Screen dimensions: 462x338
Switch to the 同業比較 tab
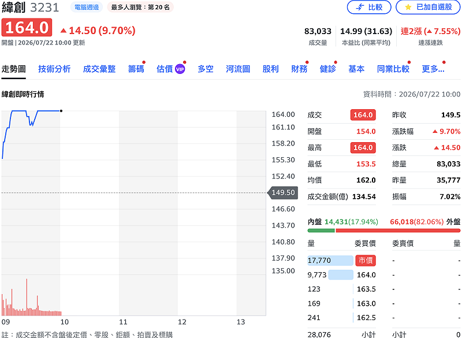pyautogui.click(x=393, y=69)
